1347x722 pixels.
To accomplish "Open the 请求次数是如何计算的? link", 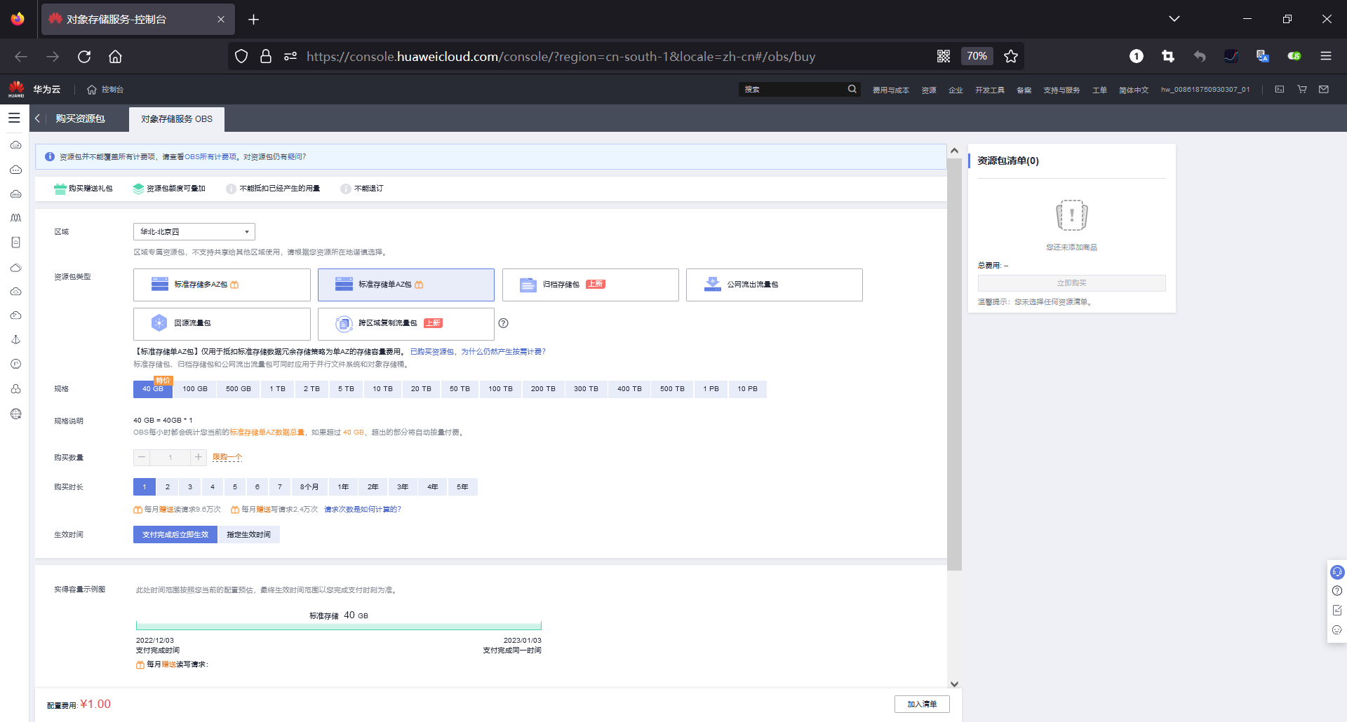I will tap(363, 510).
